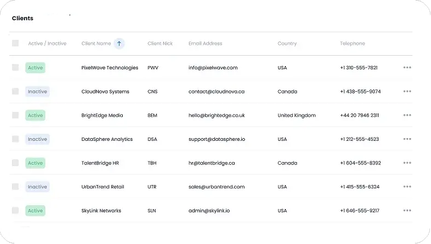Viewport: 431px width, 244px height.
Task: Select the SkyLink Networks row checkbox
Action: pyautogui.click(x=15, y=211)
